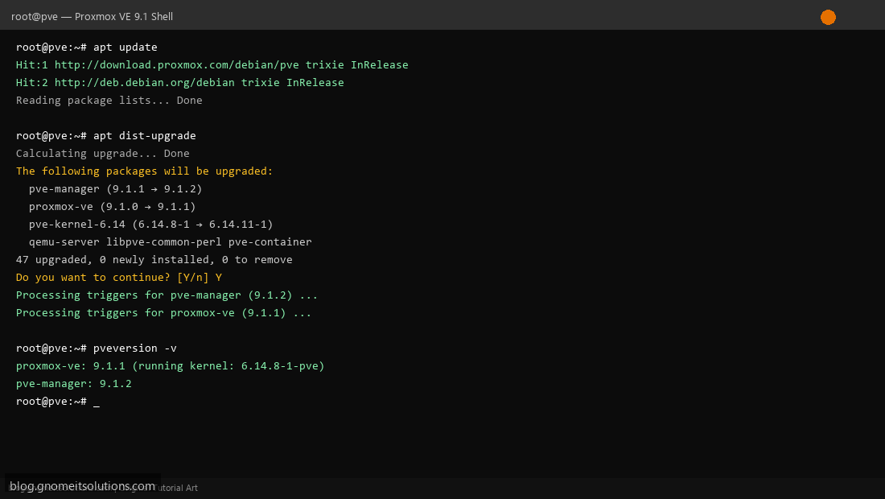Click the 'Reading package lists... Done' line
The image size is (885, 499).
click(x=109, y=101)
